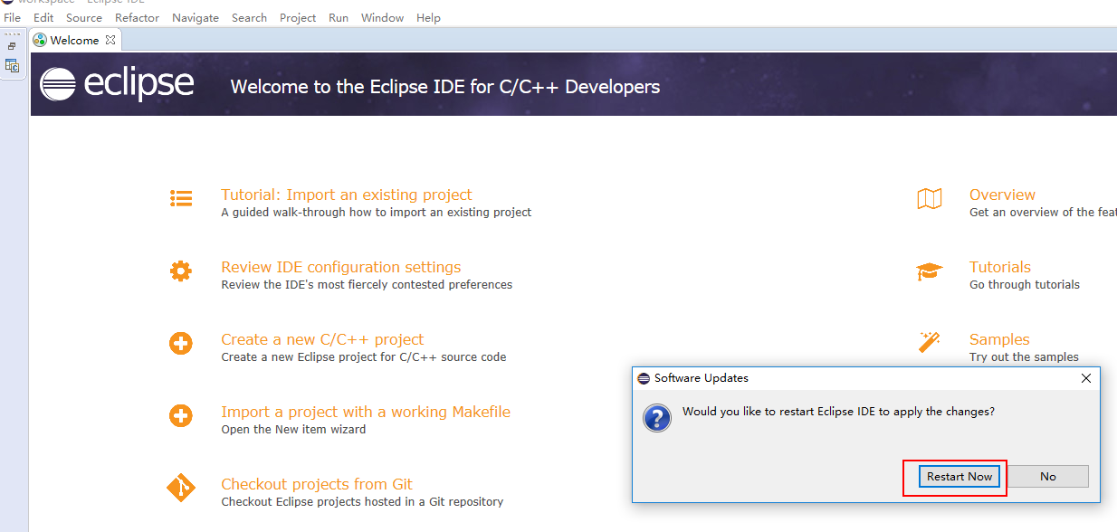Image resolution: width=1117 pixels, height=532 pixels.
Task: Open the Search menu
Action: coord(249,17)
